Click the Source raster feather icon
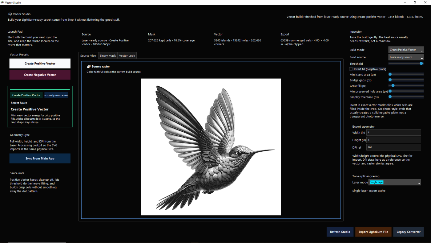 89,67
